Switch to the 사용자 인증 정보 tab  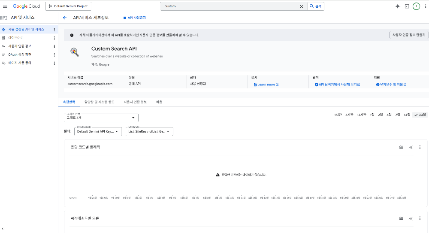coord(135,102)
